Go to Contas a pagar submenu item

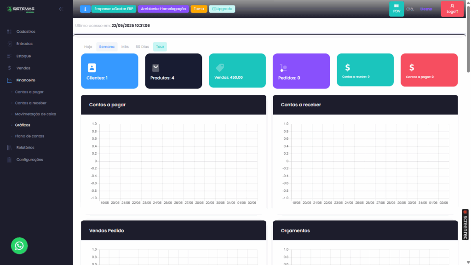coord(29,92)
